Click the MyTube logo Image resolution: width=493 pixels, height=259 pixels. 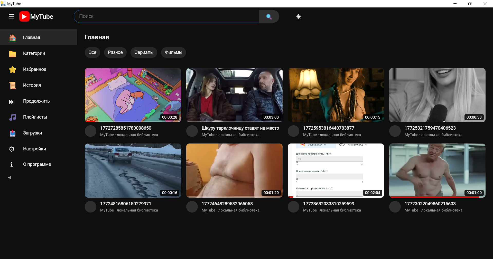(x=36, y=17)
